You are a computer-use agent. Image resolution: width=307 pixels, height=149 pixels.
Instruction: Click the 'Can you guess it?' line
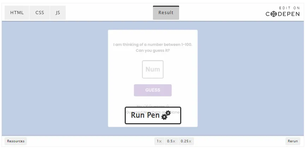pyautogui.click(x=153, y=50)
